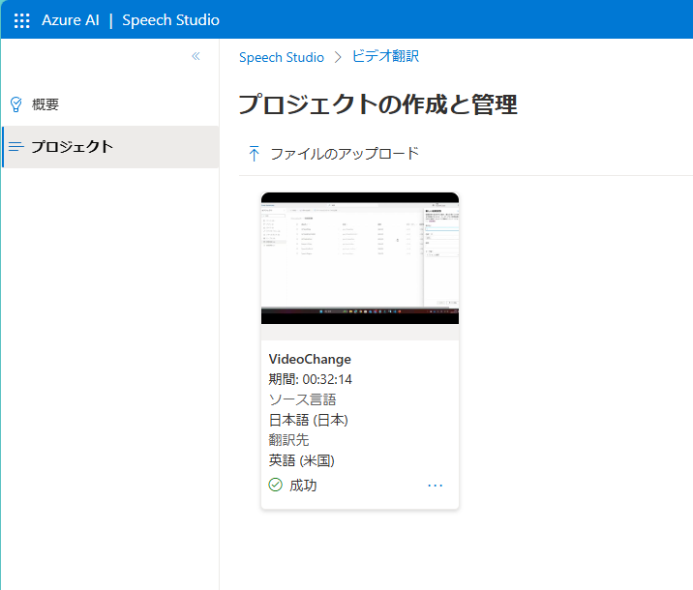This screenshot has height=590, width=693.
Task: Collapse the left navigation pane
Action: click(x=196, y=56)
